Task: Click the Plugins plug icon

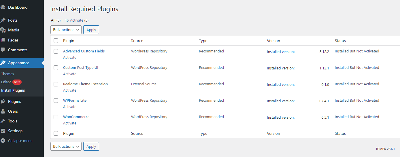Action: (x=3, y=101)
